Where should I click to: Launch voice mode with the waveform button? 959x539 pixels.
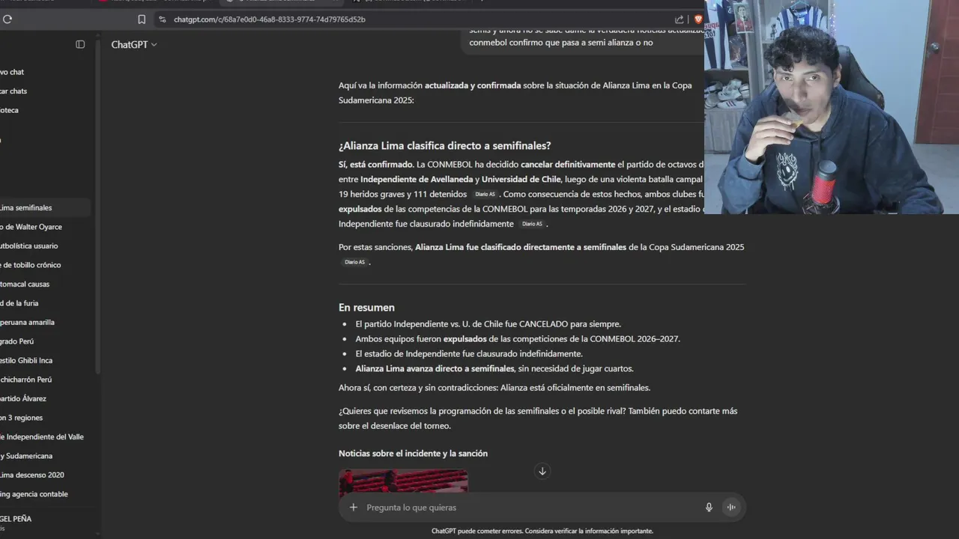tap(731, 508)
